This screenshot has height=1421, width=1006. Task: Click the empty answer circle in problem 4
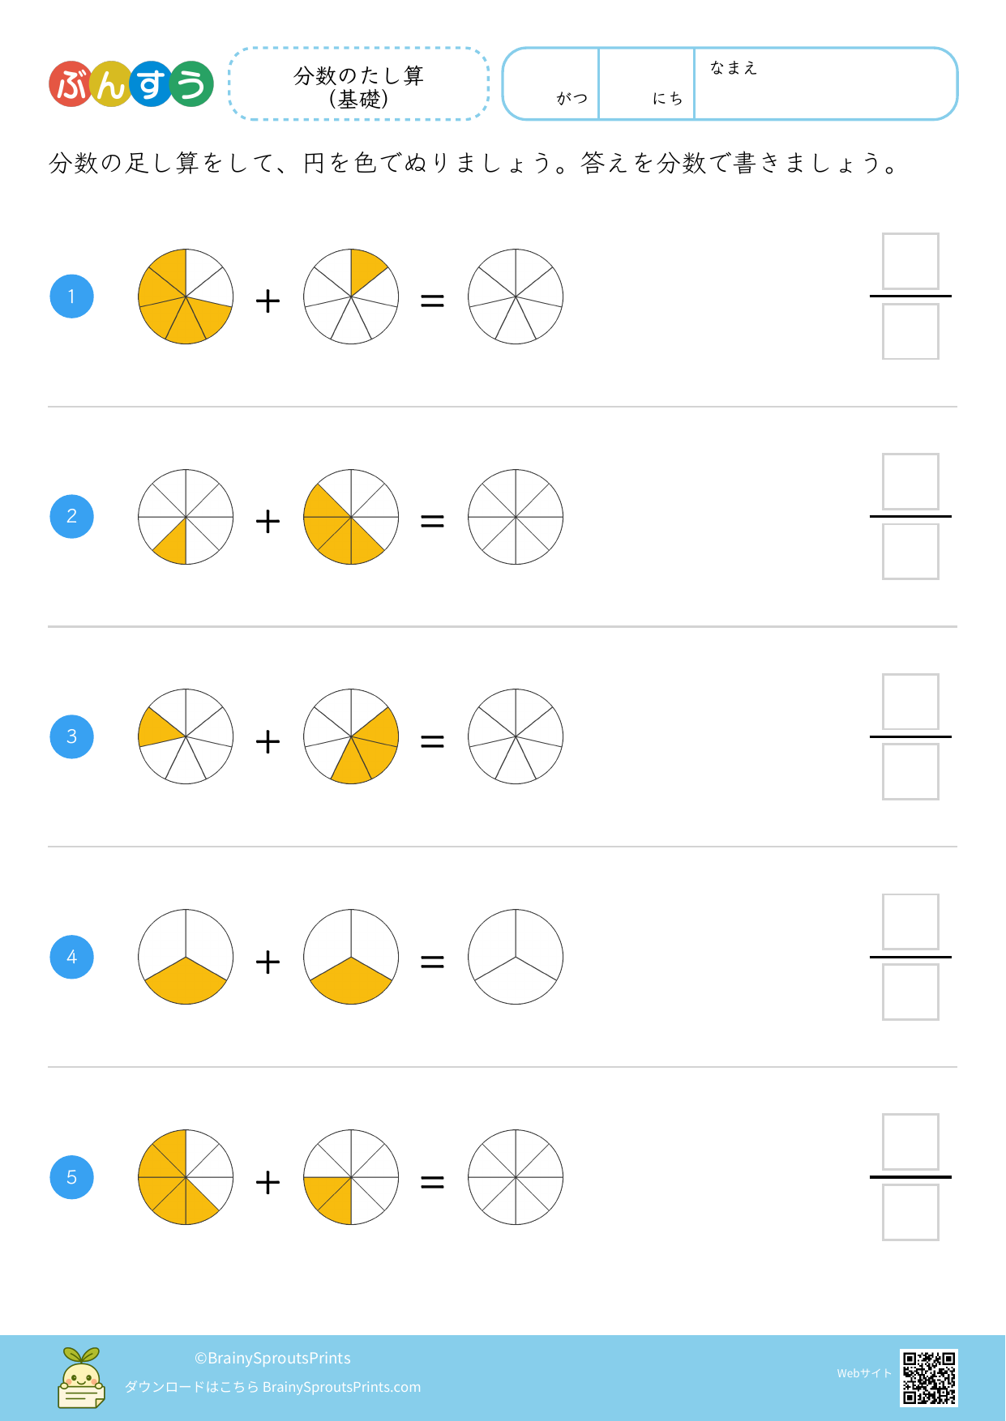coord(516,957)
